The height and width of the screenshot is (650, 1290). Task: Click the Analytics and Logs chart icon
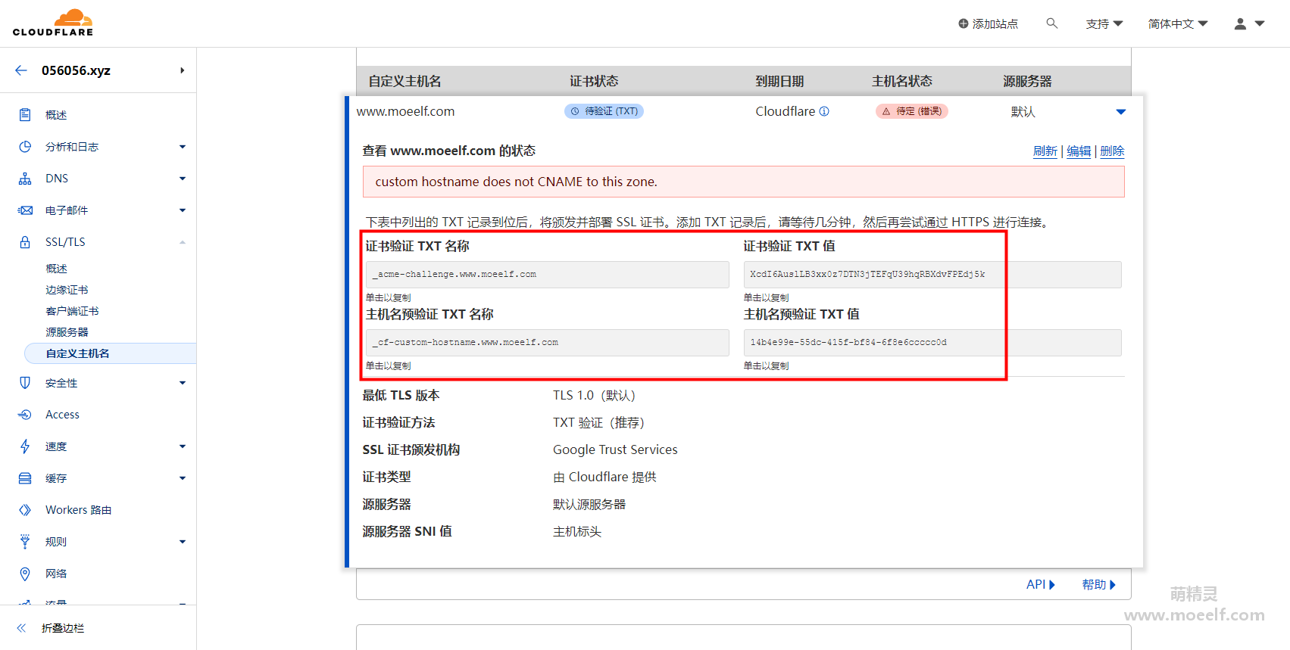[25, 147]
